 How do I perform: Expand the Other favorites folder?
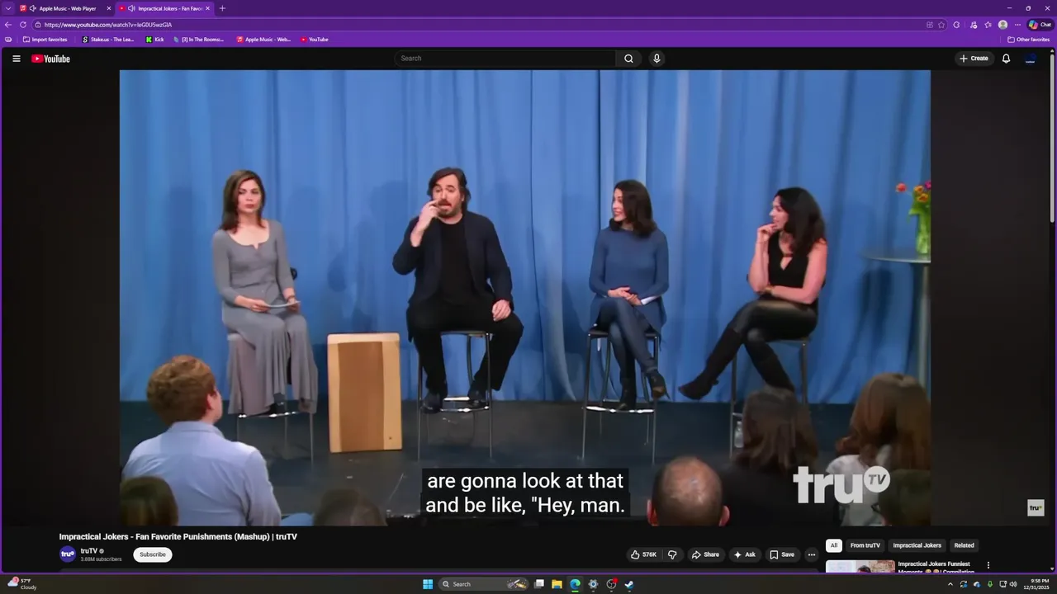click(x=1028, y=40)
